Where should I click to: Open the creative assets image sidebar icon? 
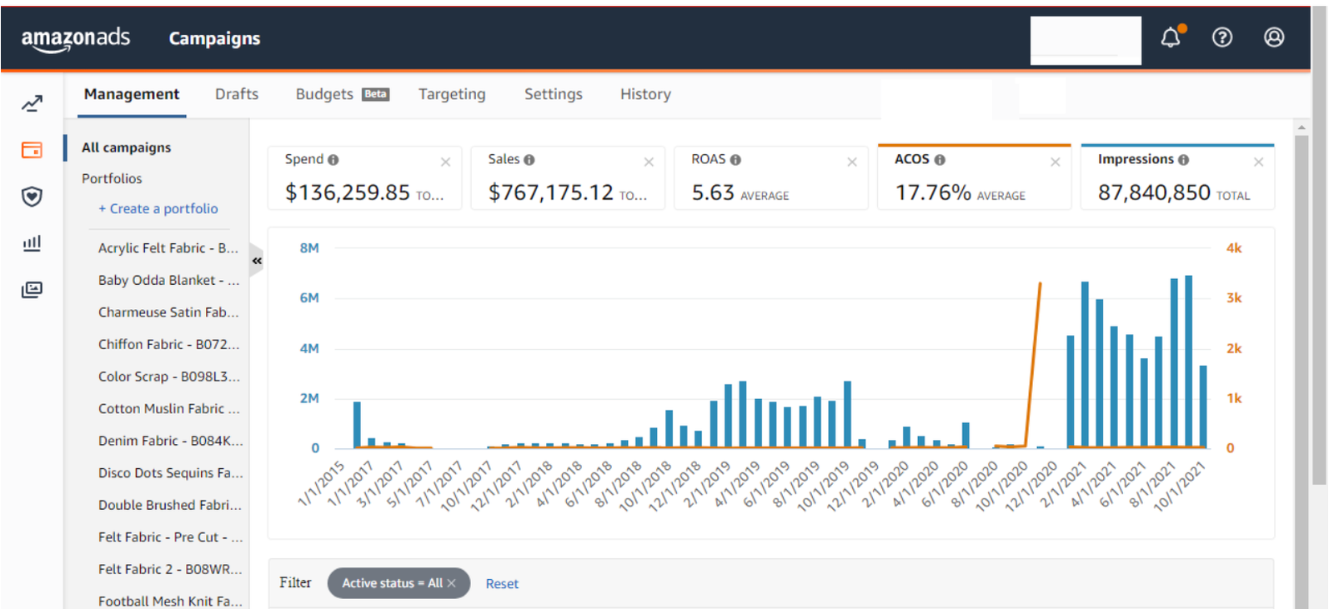(32, 290)
